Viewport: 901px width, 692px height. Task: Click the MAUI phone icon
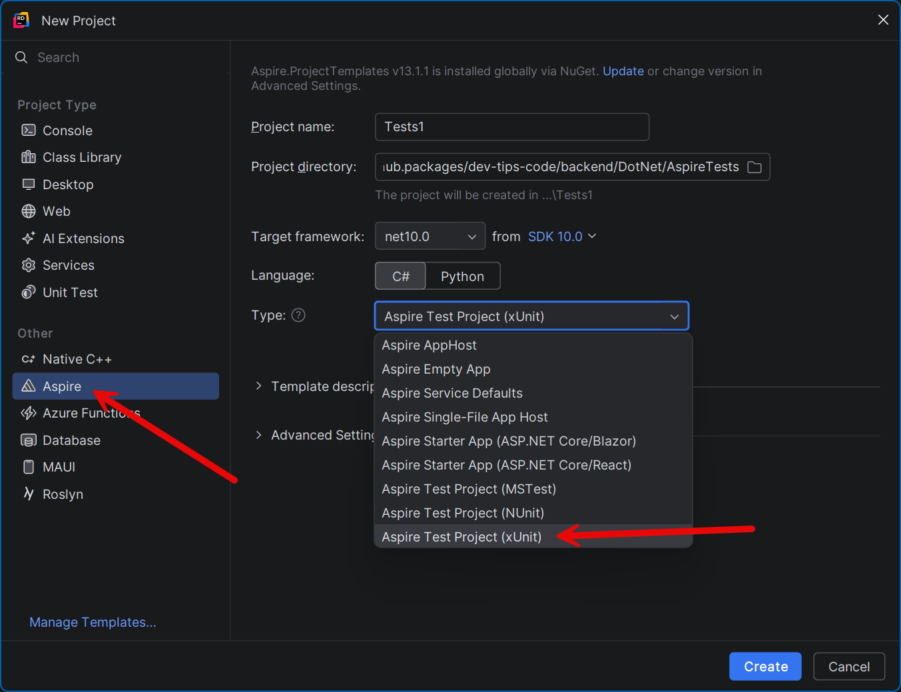tap(29, 467)
